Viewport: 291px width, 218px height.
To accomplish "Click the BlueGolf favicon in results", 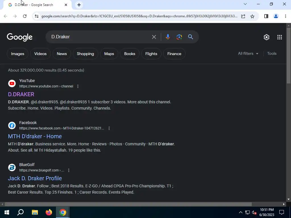I will pos(12,167).
